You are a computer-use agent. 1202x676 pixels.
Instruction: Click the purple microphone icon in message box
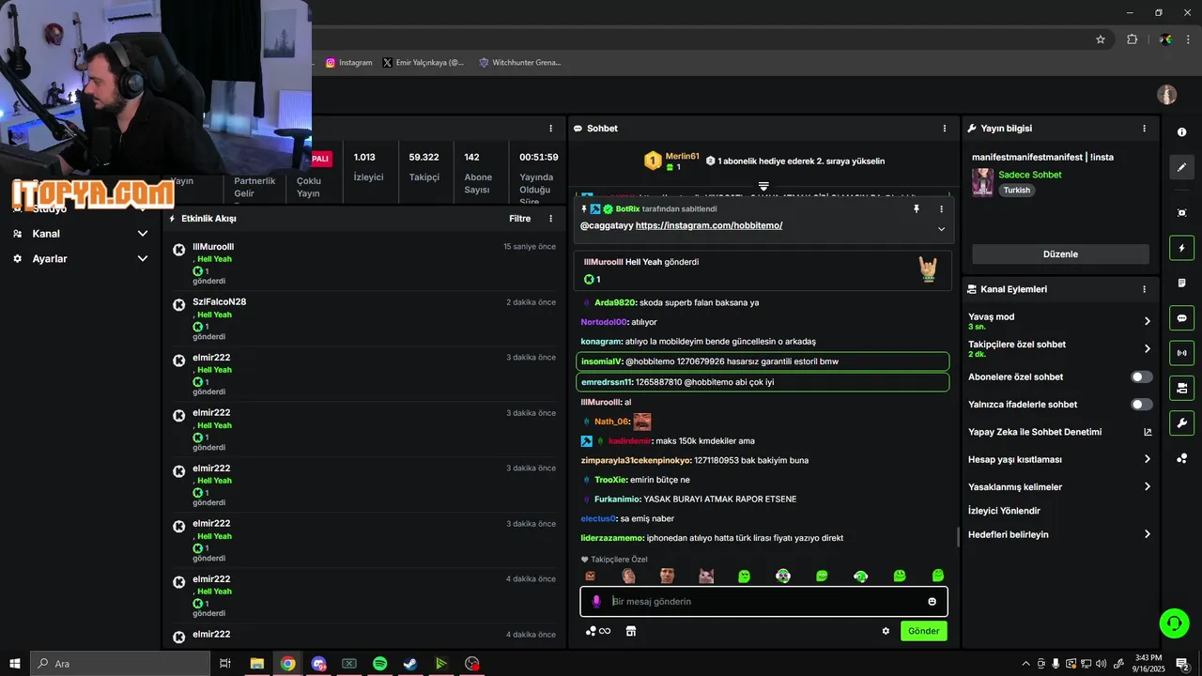[x=595, y=602]
